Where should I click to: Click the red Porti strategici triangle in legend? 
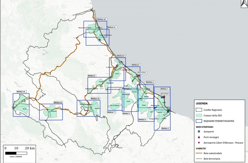pos(199,137)
